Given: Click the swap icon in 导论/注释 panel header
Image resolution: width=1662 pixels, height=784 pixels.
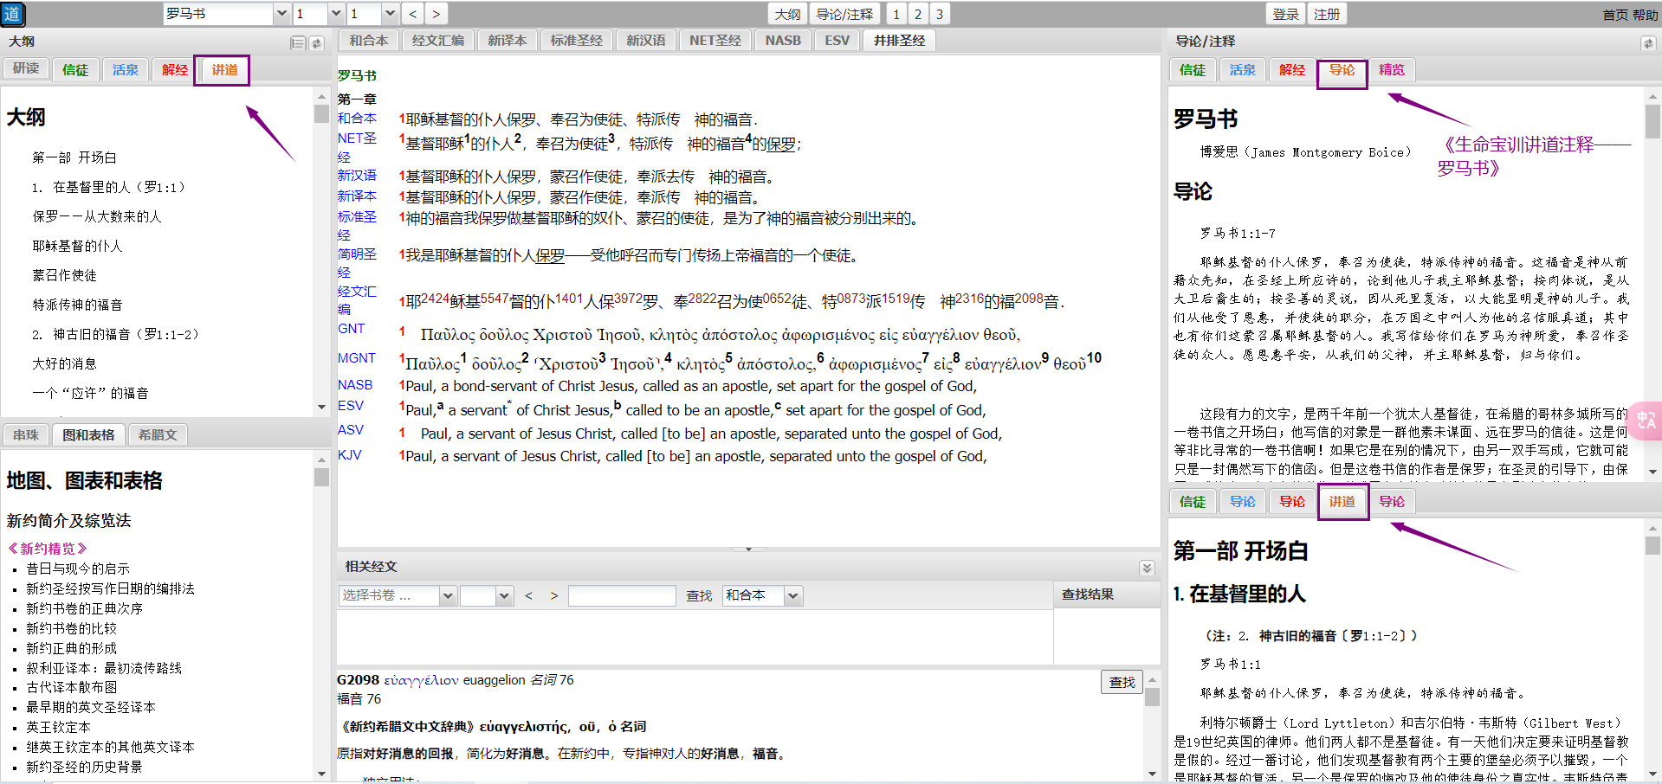Looking at the screenshot, I should click(x=1647, y=42).
